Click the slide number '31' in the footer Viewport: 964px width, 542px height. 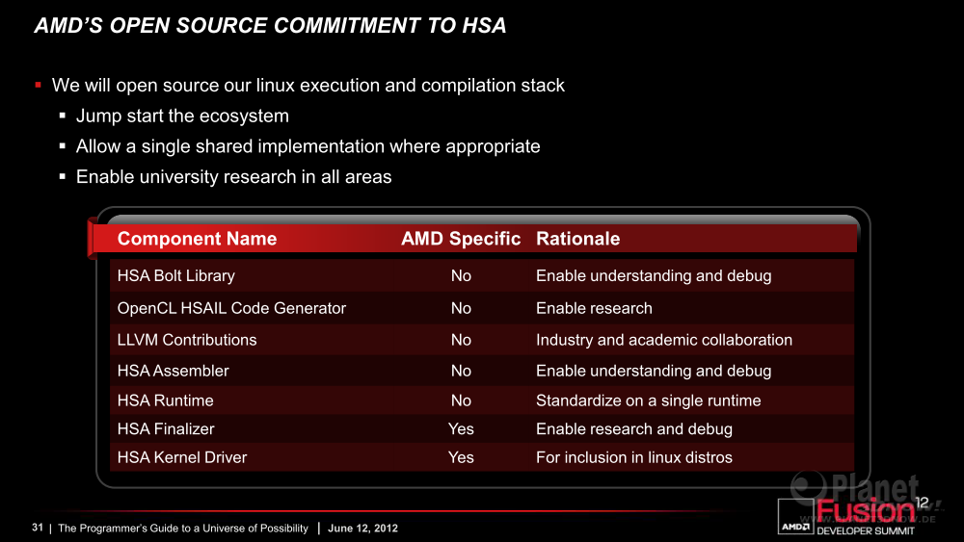pos(37,528)
